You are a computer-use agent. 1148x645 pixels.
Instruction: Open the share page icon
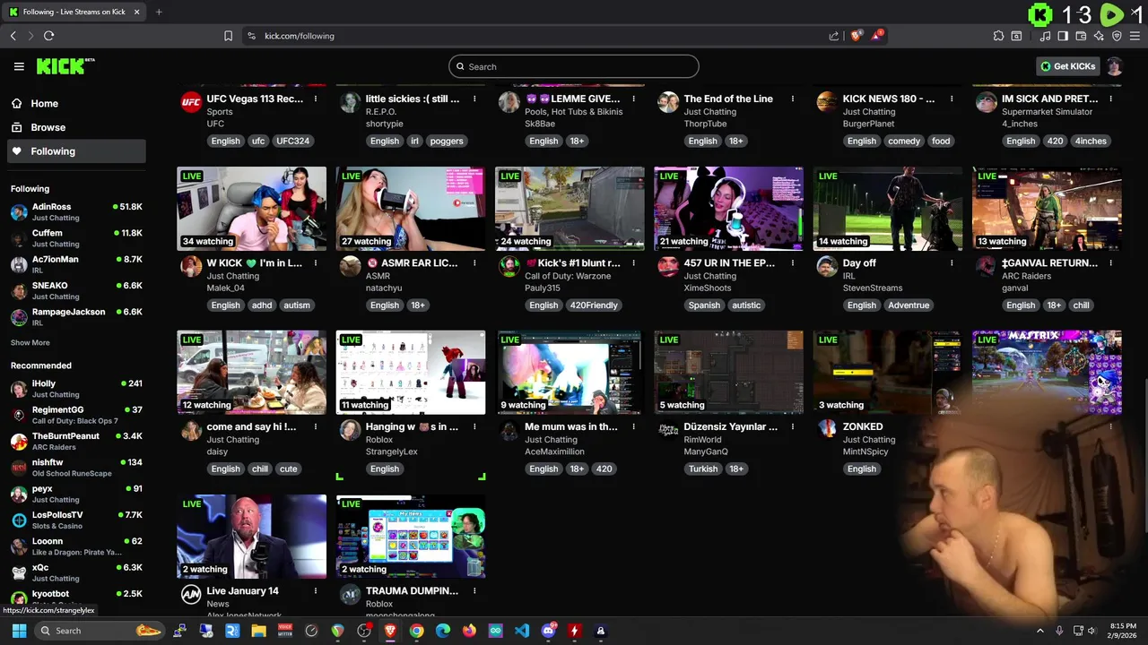tap(834, 36)
